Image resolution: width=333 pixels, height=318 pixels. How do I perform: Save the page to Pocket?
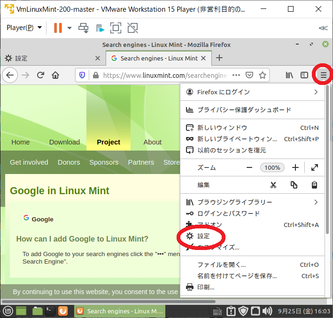[249, 75]
